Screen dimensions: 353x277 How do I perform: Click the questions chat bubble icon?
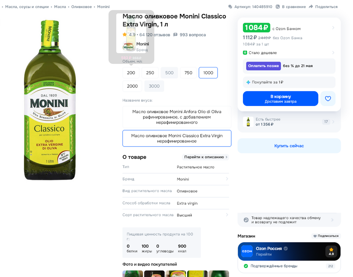pos(176,35)
